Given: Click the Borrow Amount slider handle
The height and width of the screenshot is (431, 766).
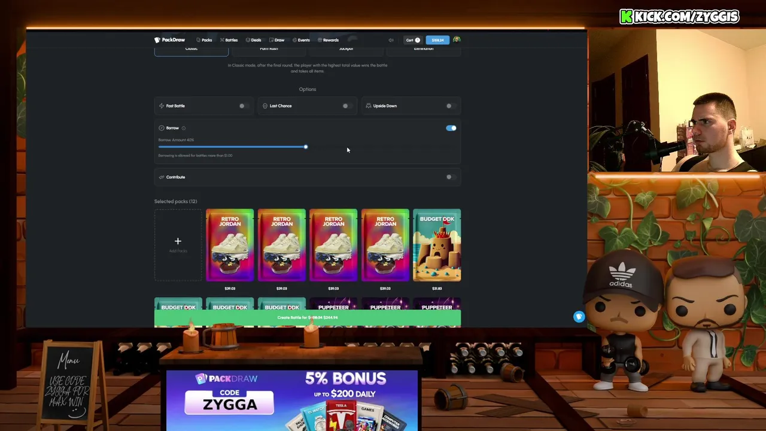Looking at the screenshot, I should click(305, 147).
